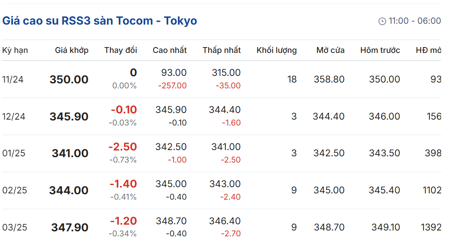This screenshot has width=449, height=238.
Task: Click the 'Giá khớp' column header
Action: coord(72,50)
